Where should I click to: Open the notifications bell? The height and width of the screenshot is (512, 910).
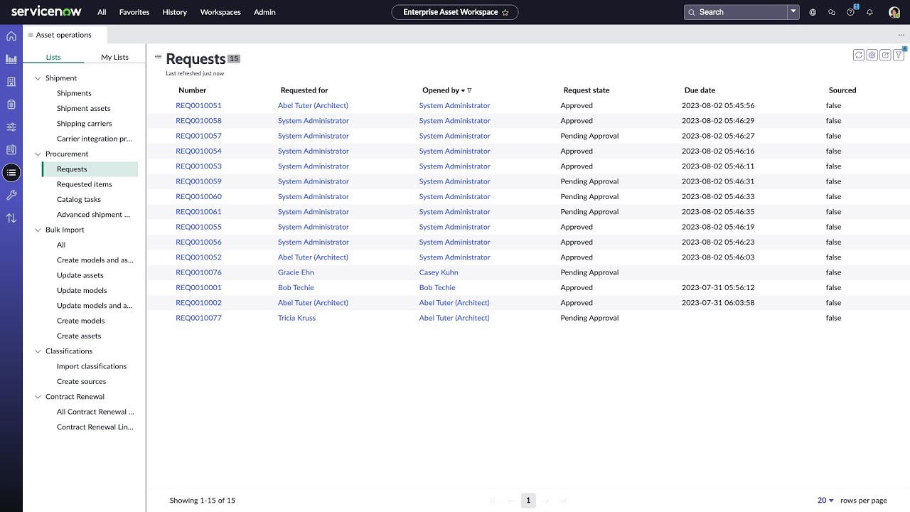click(x=869, y=12)
